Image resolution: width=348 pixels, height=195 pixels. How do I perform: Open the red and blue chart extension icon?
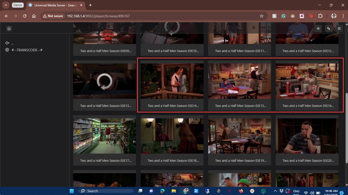(x=302, y=16)
